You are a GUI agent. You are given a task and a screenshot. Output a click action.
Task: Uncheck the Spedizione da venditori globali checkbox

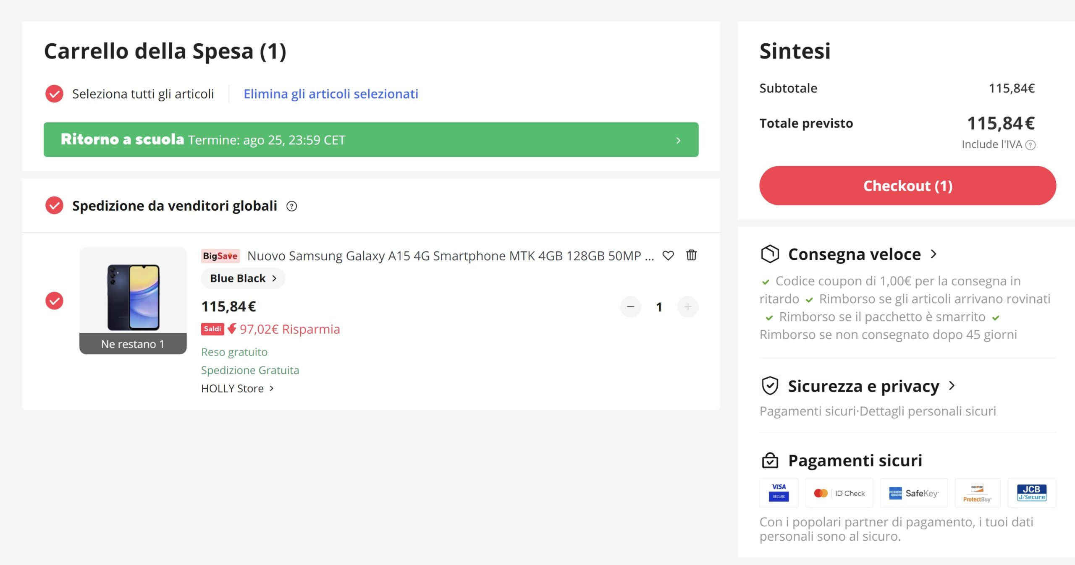[x=54, y=206]
